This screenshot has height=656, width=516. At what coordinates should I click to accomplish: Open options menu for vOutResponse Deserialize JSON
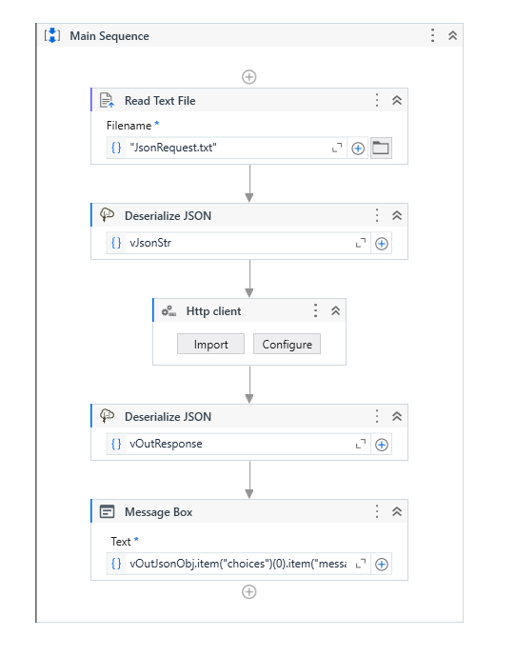coord(377,416)
